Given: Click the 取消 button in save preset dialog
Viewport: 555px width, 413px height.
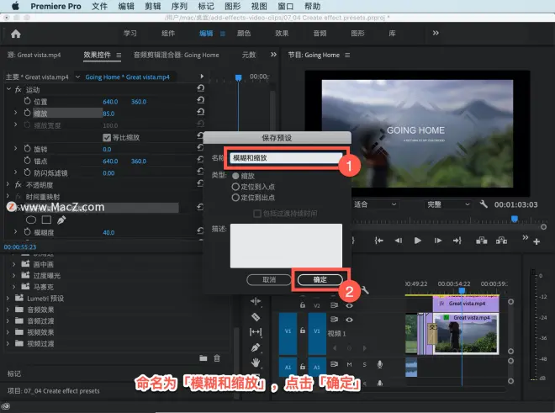Looking at the screenshot, I should click(269, 279).
